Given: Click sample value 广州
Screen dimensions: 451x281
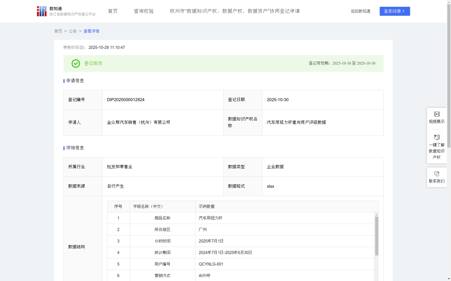Looking at the screenshot, I should click(x=203, y=230).
